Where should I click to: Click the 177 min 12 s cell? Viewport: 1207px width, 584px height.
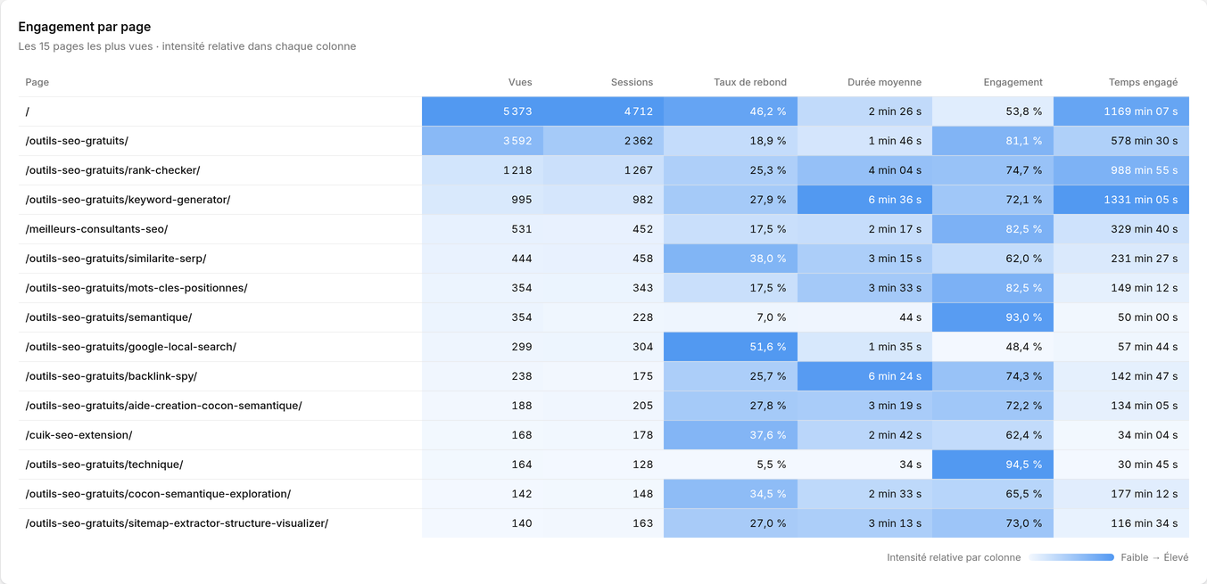click(x=1121, y=494)
